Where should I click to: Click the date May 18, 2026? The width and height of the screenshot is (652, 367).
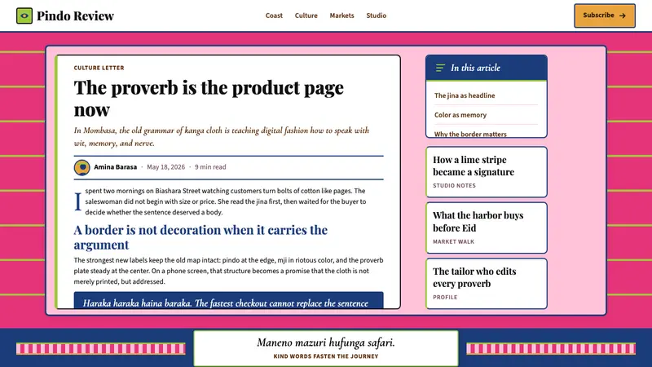[166, 167]
